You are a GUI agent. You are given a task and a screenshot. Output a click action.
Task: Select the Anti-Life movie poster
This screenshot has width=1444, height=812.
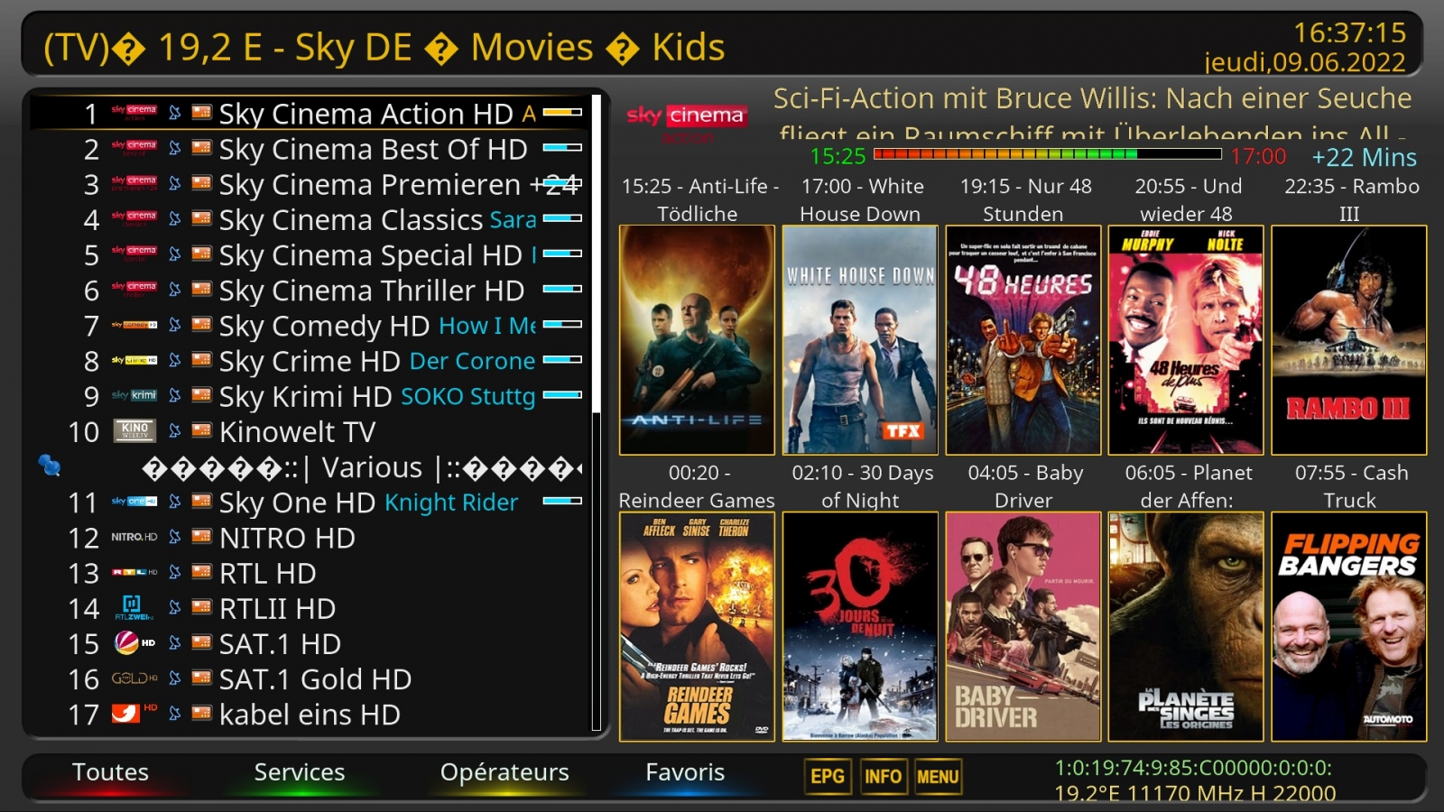click(697, 340)
